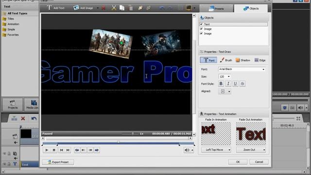Open the Aligned dropdown arrow
311x175 pixels.
[x=229, y=91]
